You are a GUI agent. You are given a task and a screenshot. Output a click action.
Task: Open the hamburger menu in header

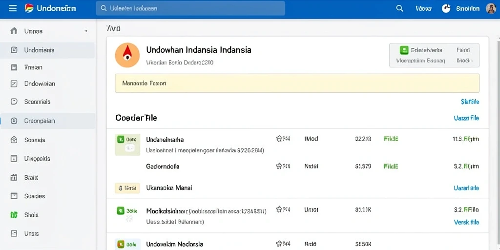tap(13, 8)
